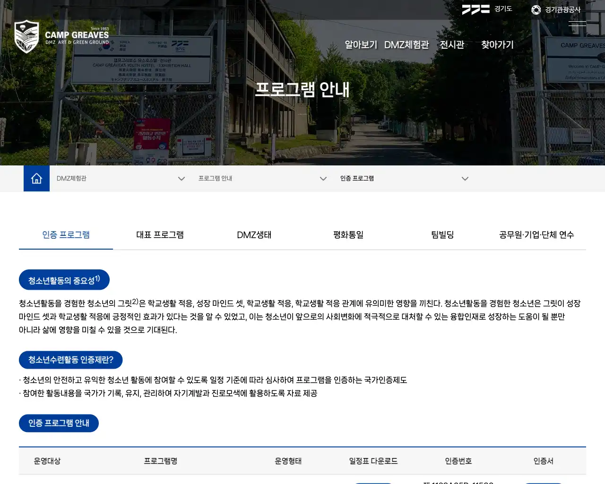Click the 인증 프로그램 안내 heading badge
This screenshot has height=484, width=605.
59,423
